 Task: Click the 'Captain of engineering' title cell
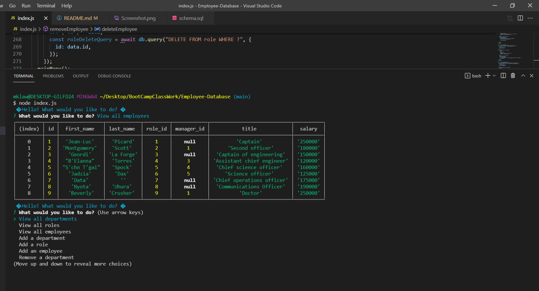pyautogui.click(x=251, y=154)
